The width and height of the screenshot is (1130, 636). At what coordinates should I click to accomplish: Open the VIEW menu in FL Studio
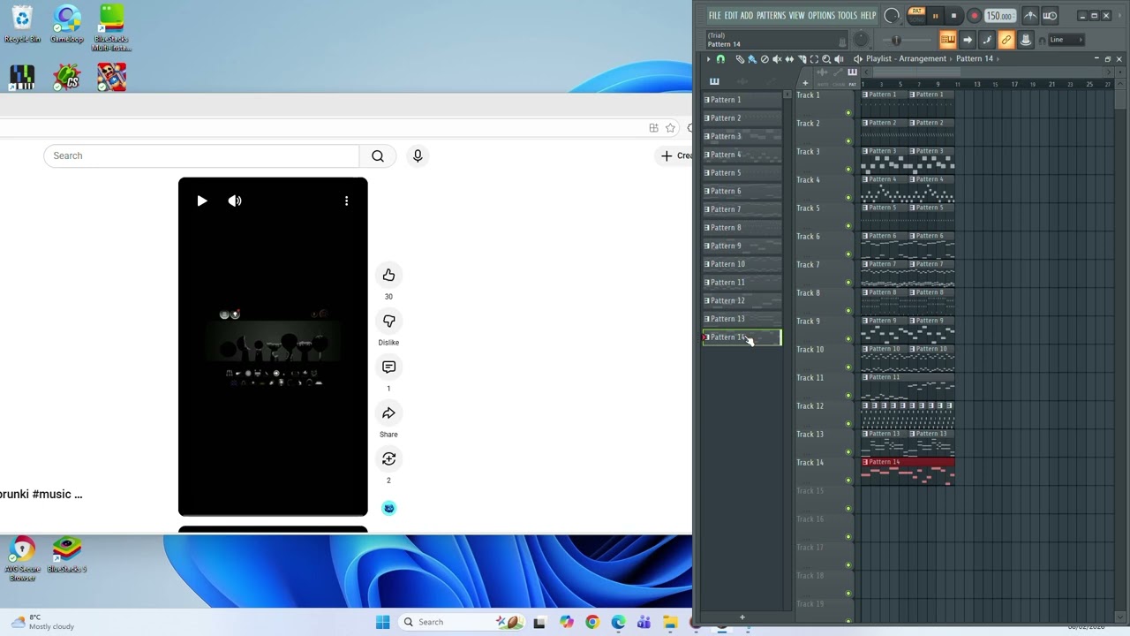tap(796, 16)
